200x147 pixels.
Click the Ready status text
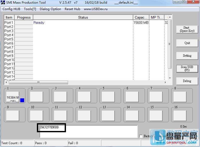point(39,23)
